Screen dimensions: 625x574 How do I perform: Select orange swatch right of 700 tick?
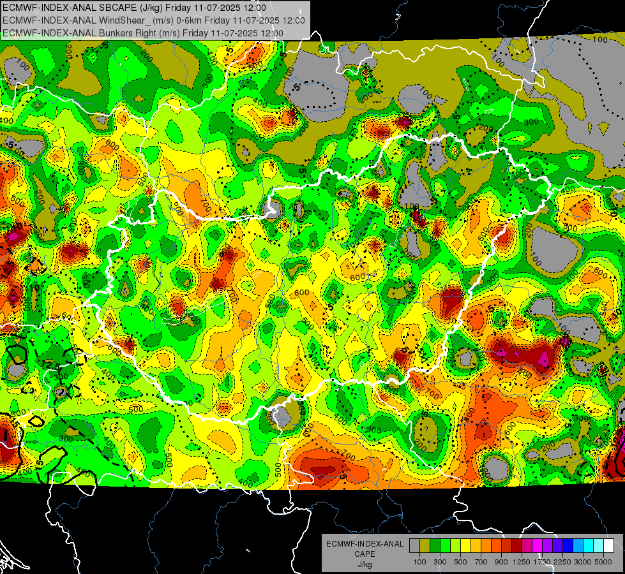[x=486, y=546]
